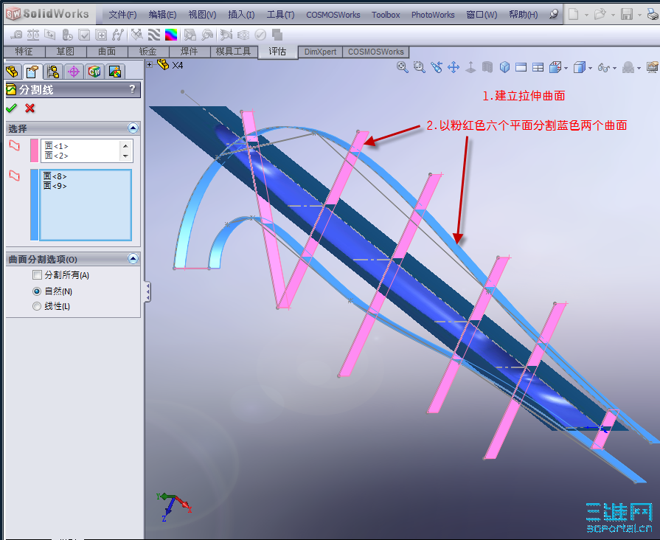660x540 pixels.
Task: Enable Zebra Stripes icon
Action: pos(154,35)
